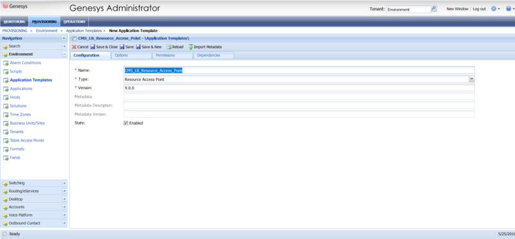
Task: Click the Log out link
Action: coord(479,9)
